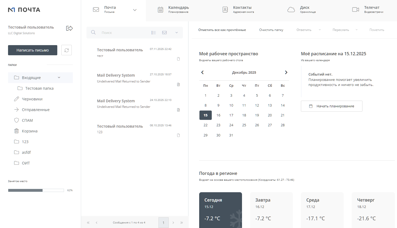Image resolution: width=397 pixels, height=228 pixels.
Task: Click the Поиск search field
Action: coord(123,33)
